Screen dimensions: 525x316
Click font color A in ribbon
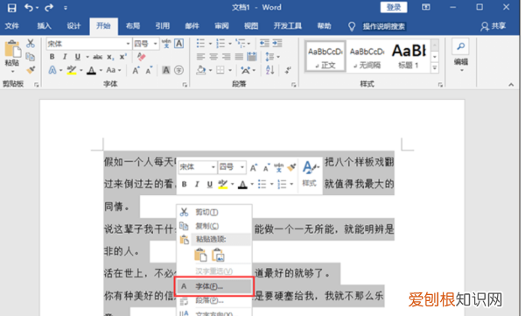click(91, 70)
